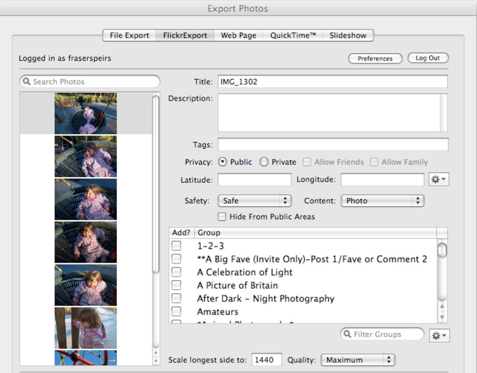Check the Add box for A Celebration of Light
Screen dimensions: 477x373
[176, 272]
